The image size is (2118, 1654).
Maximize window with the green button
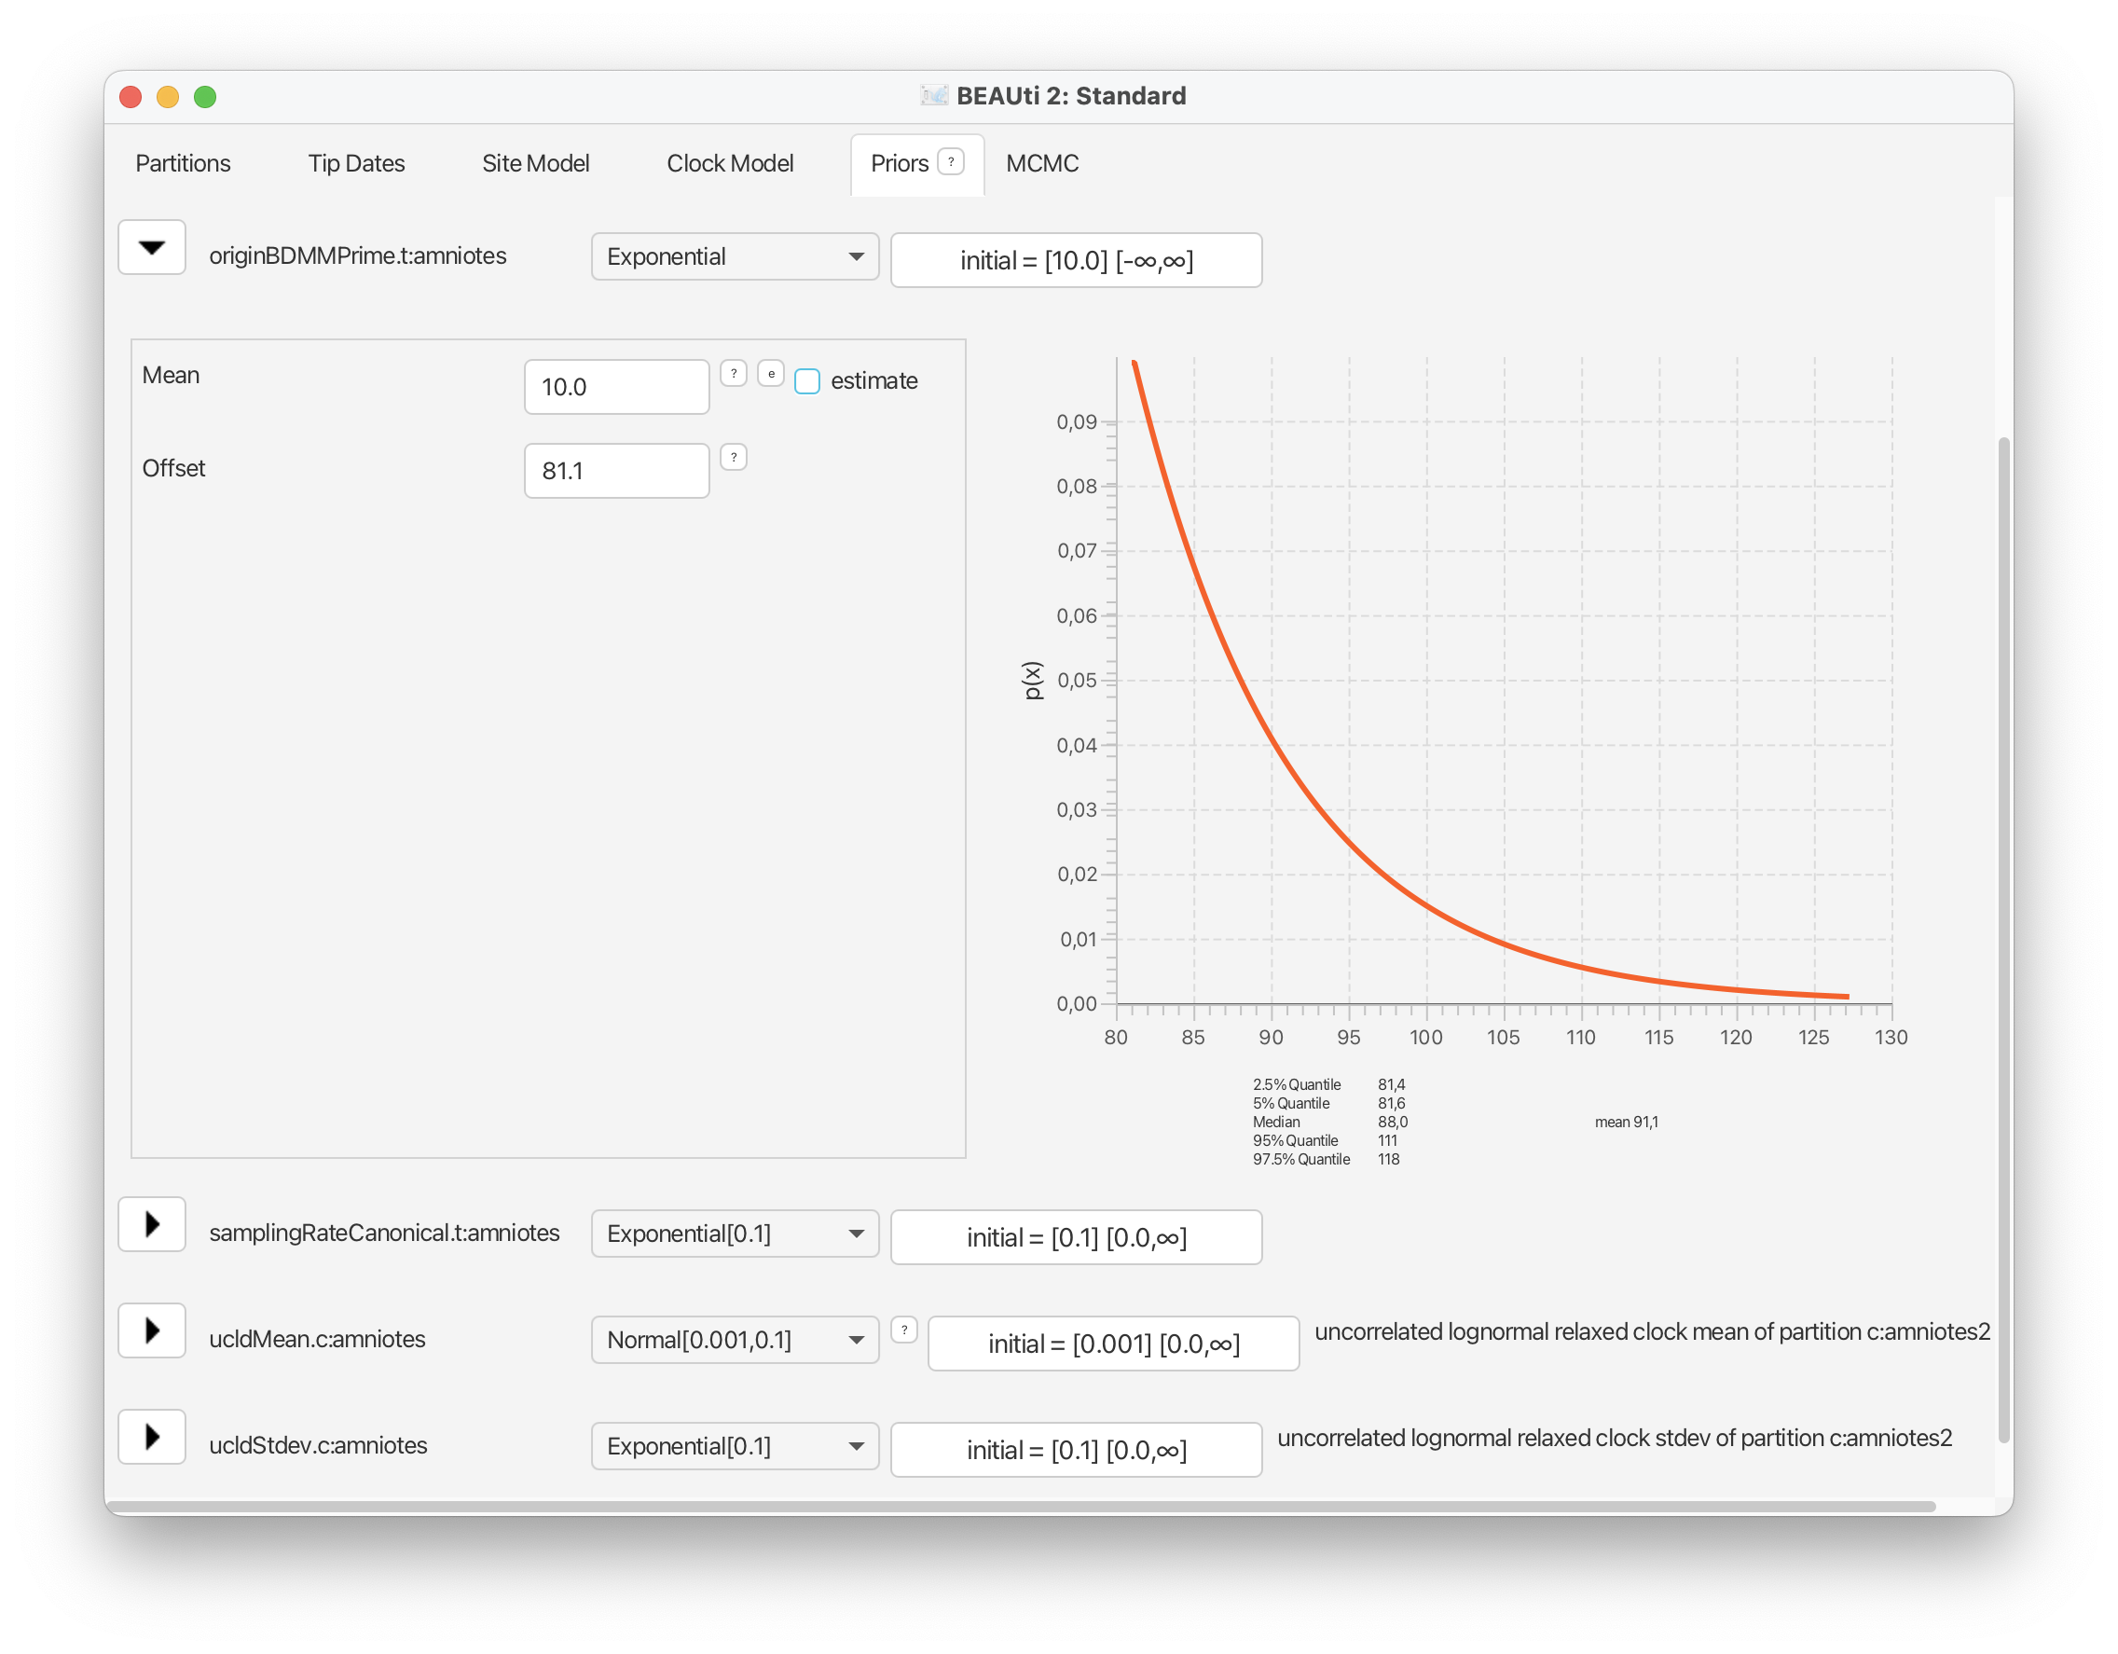(205, 96)
